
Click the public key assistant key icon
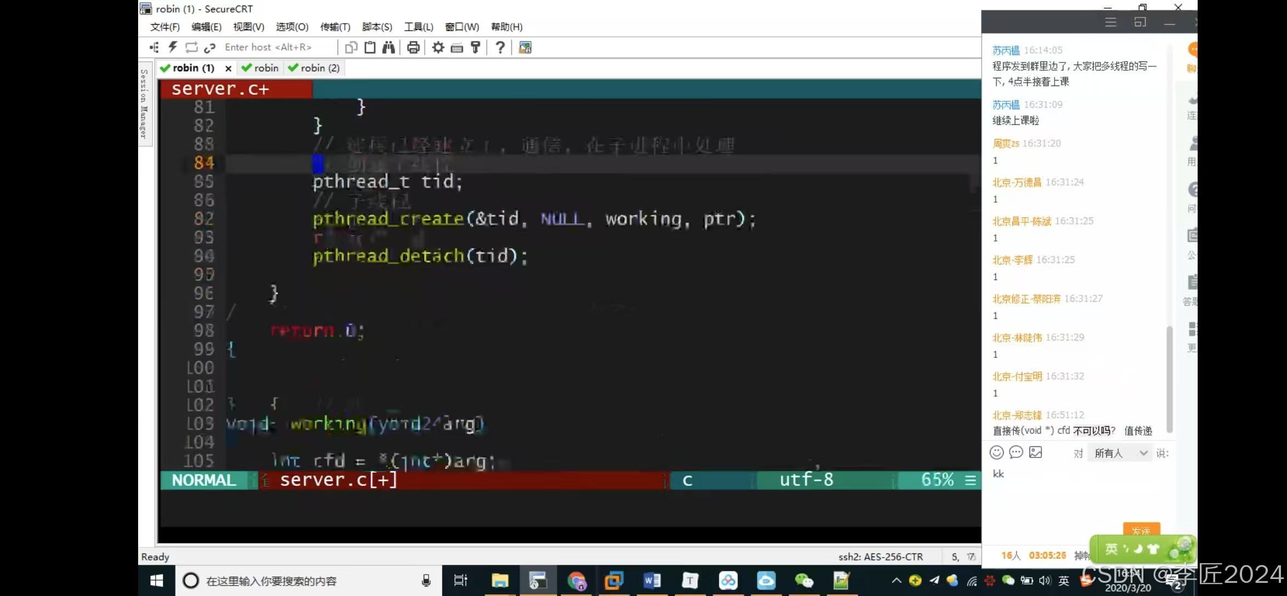(x=476, y=47)
